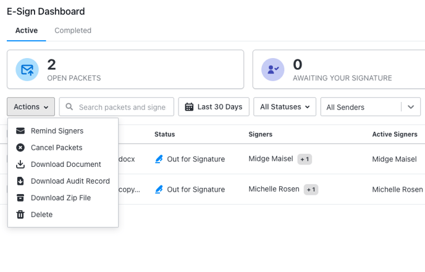This screenshot has width=425, height=272.
Task: Click the Open Packets summary card
Action: tap(125, 69)
